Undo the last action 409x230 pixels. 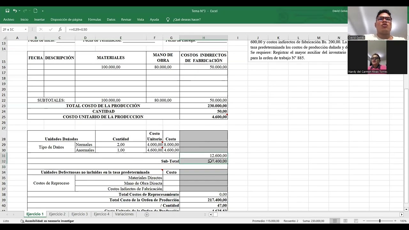(15, 11)
